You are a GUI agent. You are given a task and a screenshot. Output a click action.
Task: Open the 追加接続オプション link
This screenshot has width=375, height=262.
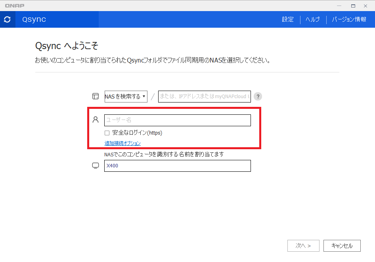(122, 143)
